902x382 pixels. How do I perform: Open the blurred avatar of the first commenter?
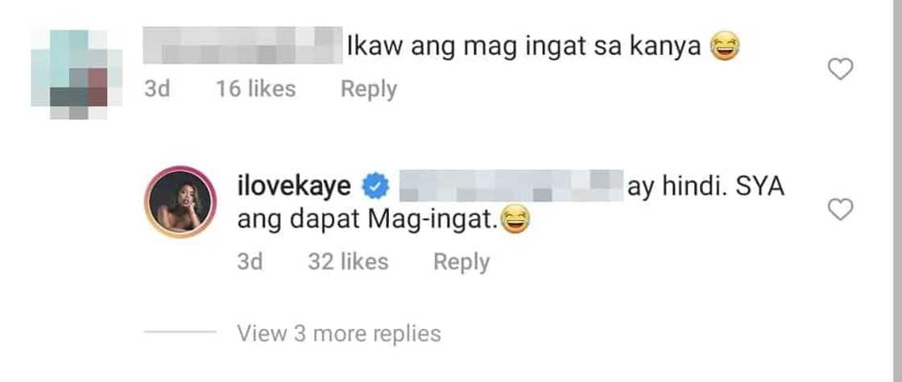coord(76,74)
